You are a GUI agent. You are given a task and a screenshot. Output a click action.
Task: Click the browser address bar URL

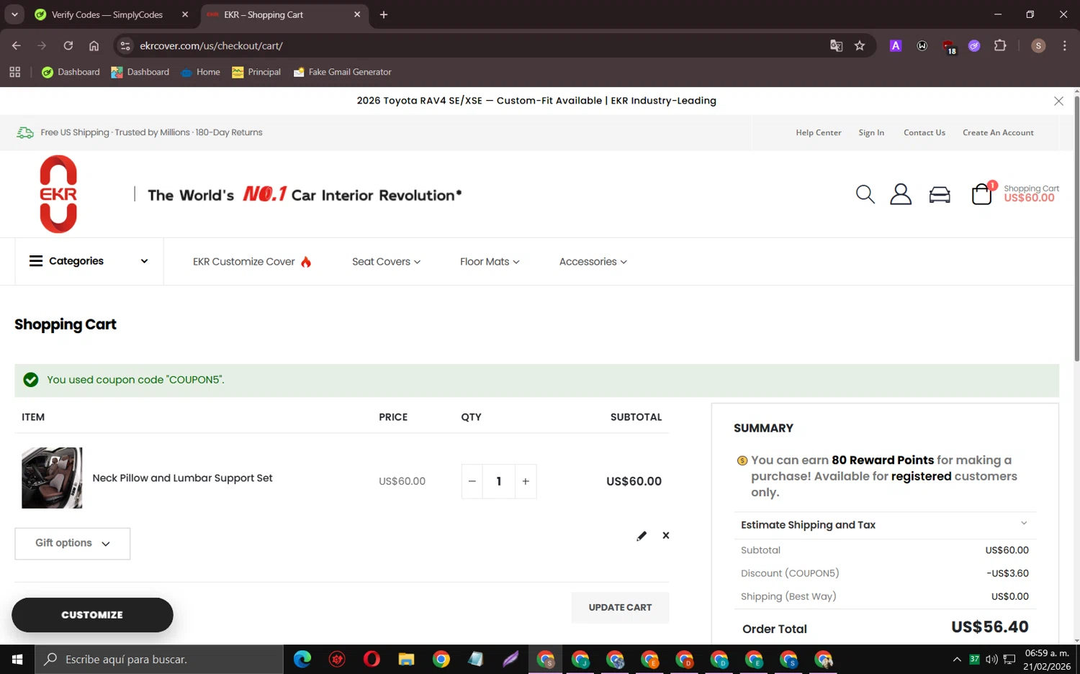coord(211,45)
